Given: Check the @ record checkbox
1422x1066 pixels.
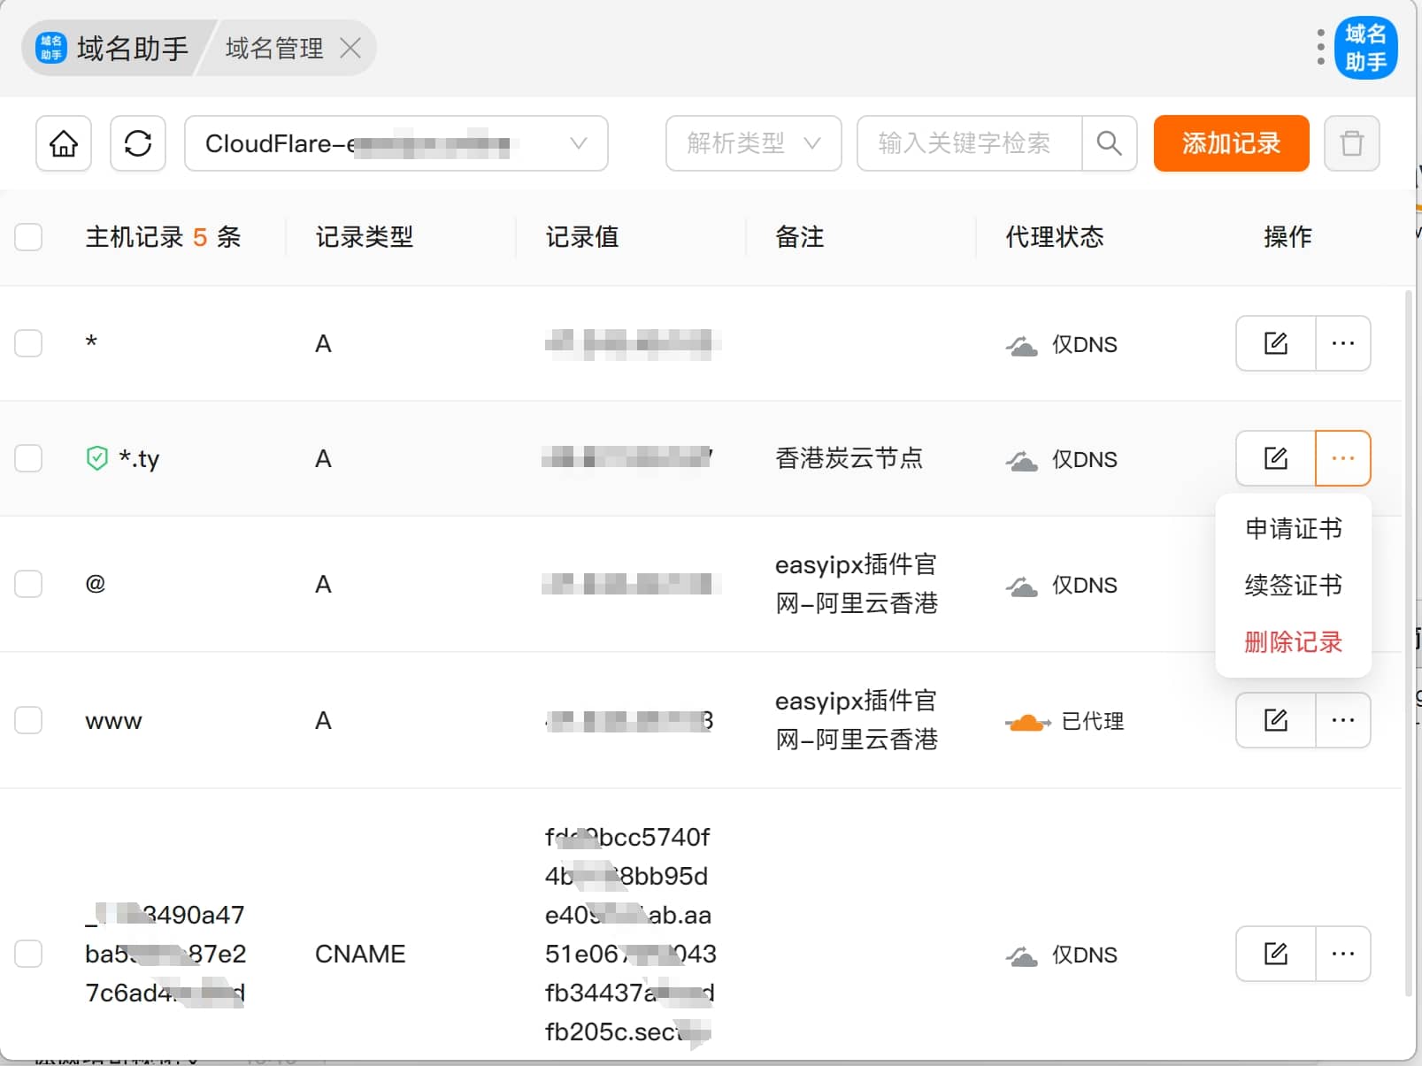Looking at the screenshot, I should [x=28, y=584].
